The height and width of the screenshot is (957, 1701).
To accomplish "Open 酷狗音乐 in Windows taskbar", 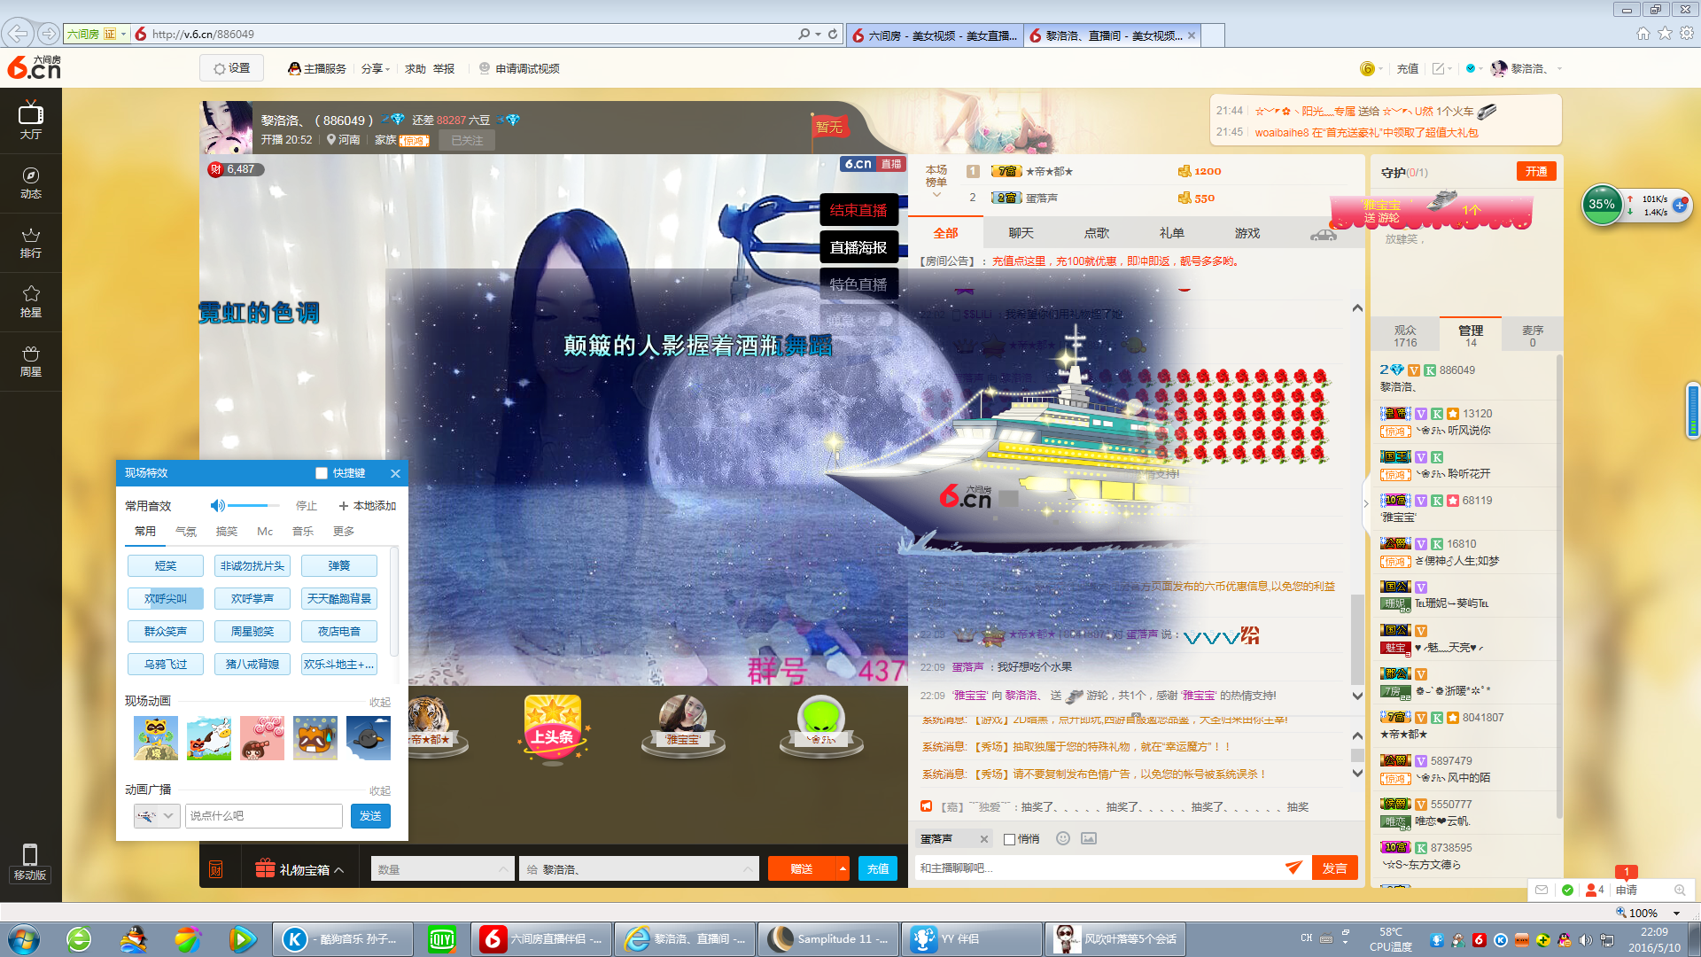I will (x=343, y=939).
